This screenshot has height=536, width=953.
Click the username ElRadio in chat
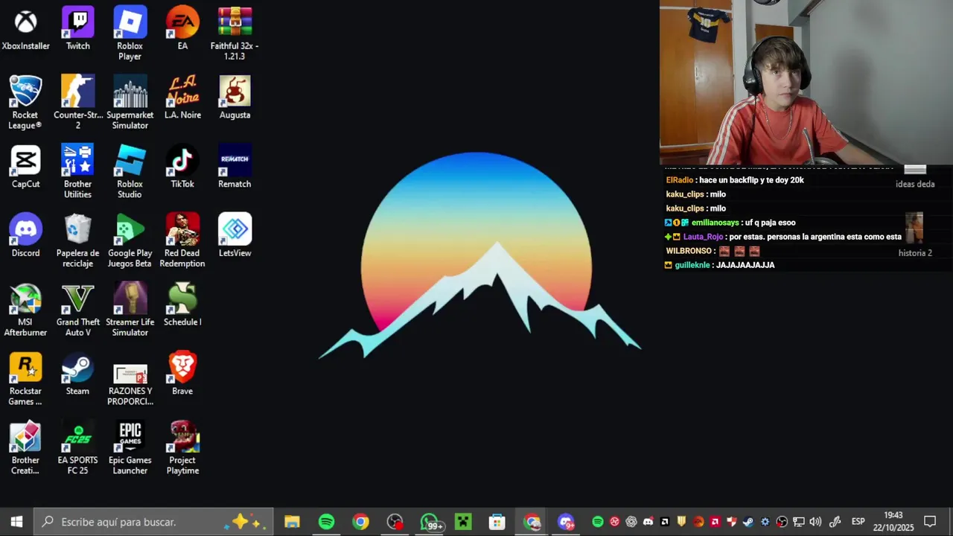tap(679, 180)
